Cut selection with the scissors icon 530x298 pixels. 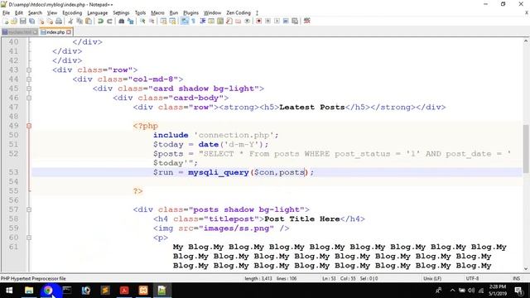tap(70, 21)
